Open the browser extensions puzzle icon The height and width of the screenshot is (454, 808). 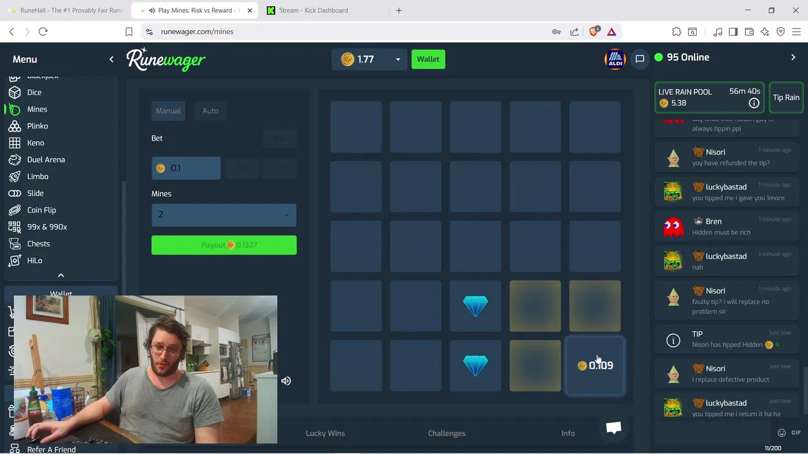677,32
